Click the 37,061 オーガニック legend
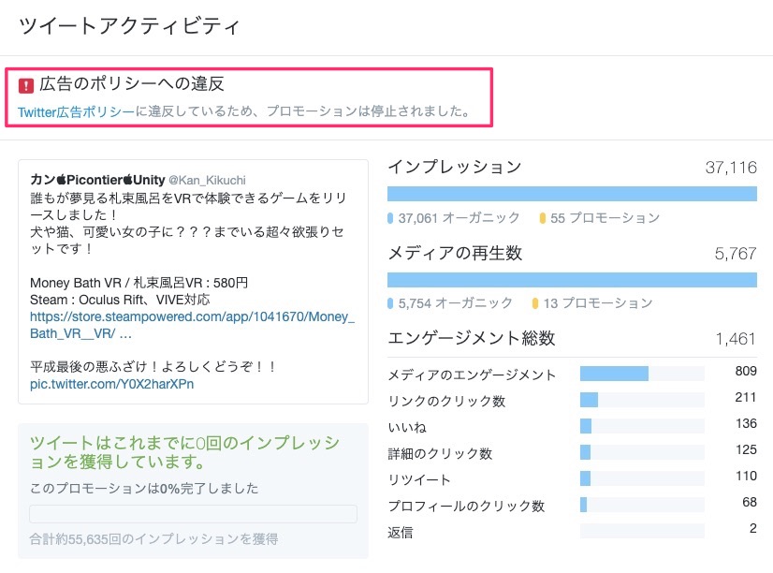Screen dimensions: 773x573 [454, 217]
